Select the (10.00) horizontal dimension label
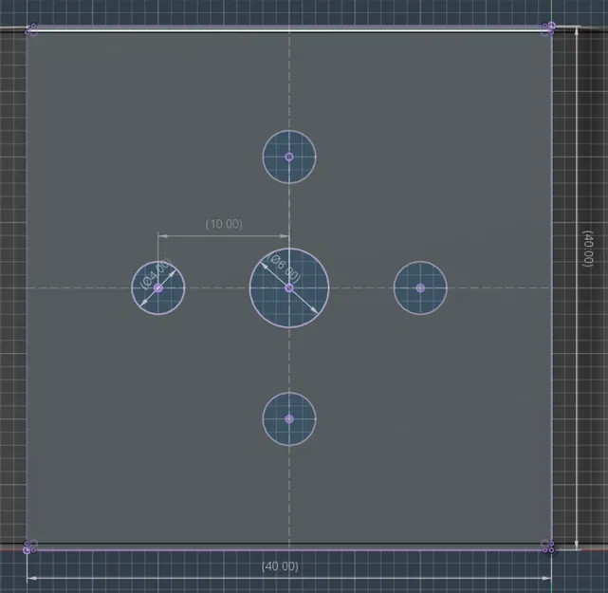The width and height of the screenshot is (608, 593). coord(224,224)
